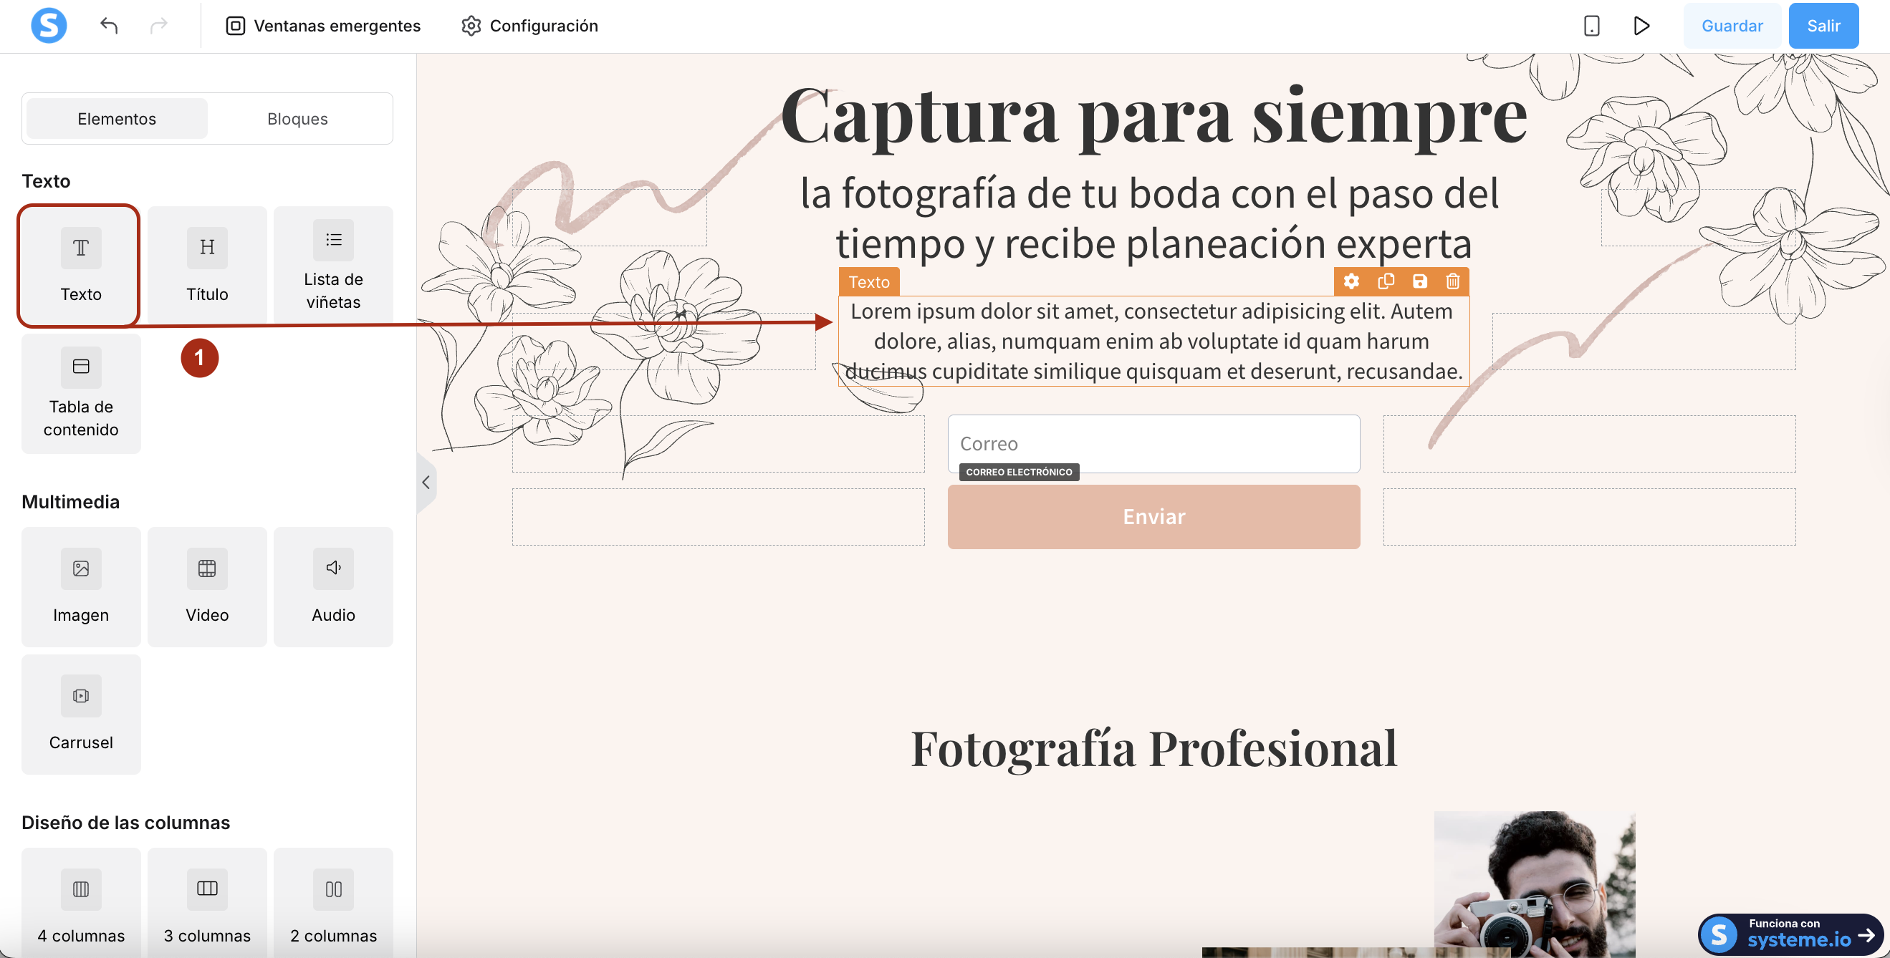The height and width of the screenshot is (958, 1890).
Task: Select the Título element
Action: point(207,265)
